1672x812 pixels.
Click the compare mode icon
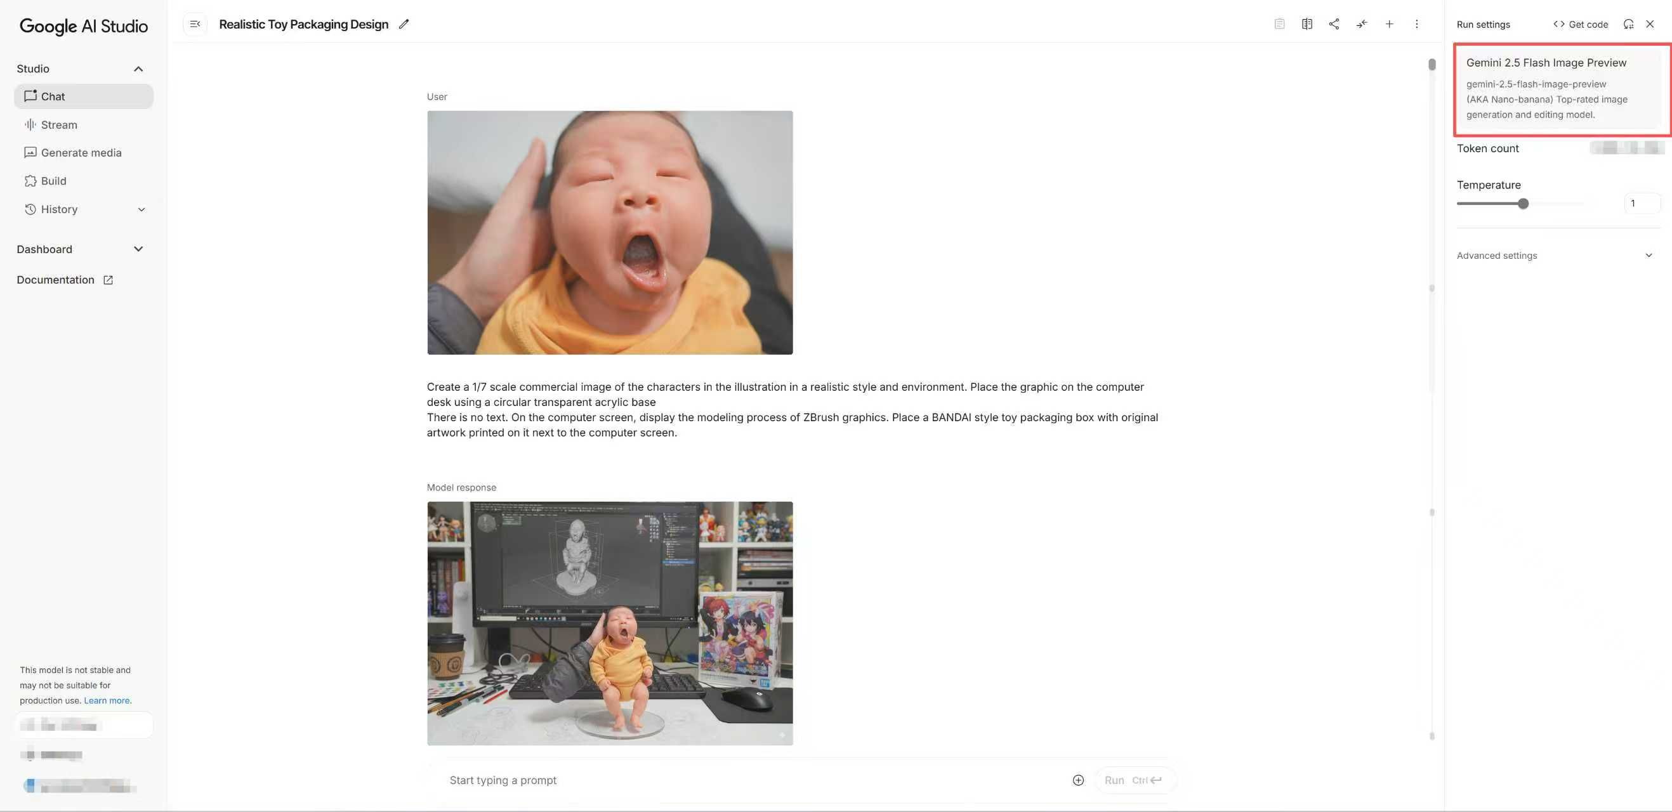click(1307, 24)
